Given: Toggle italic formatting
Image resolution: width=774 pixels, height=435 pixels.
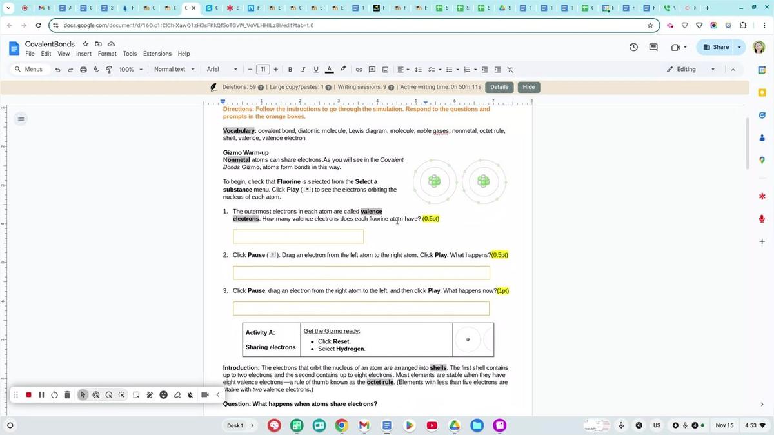Looking at the screenshot, I should point(303,70).
